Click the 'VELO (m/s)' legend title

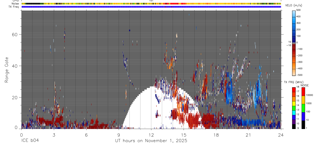pos(294,6)
